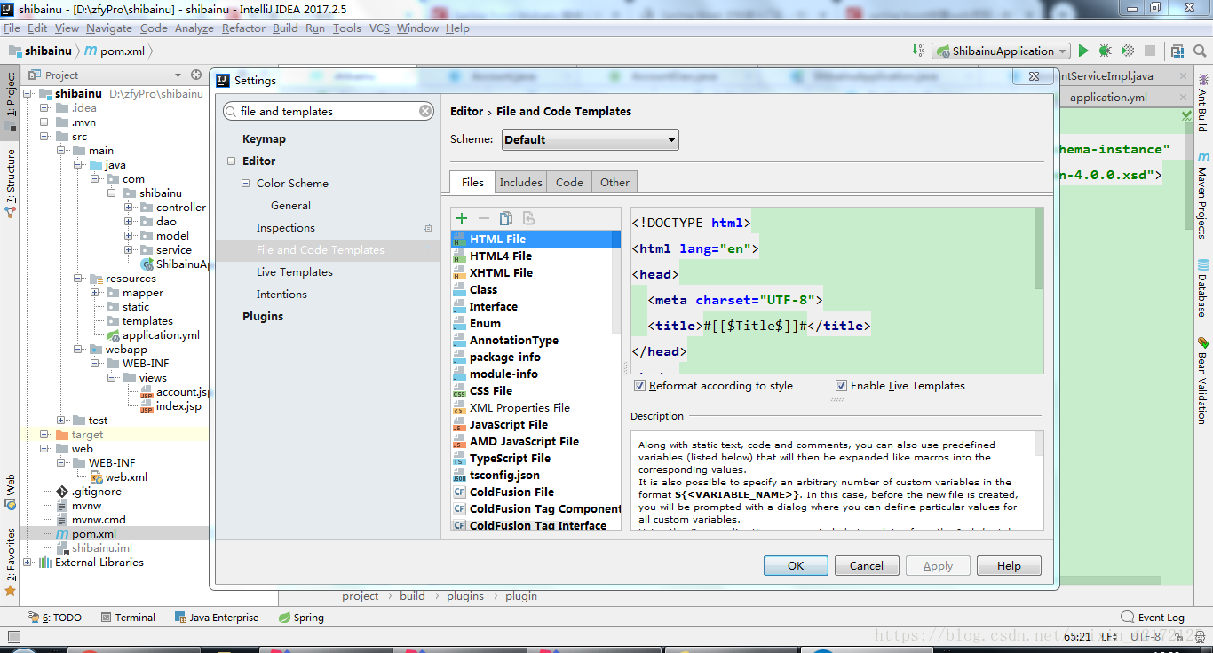Click the Help button
Screen dimensions: 1213x653
[x=1009, y=565]
